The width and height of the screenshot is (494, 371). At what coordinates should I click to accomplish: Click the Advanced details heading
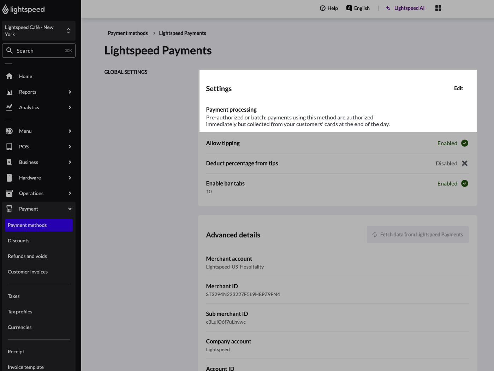[233, 235]
